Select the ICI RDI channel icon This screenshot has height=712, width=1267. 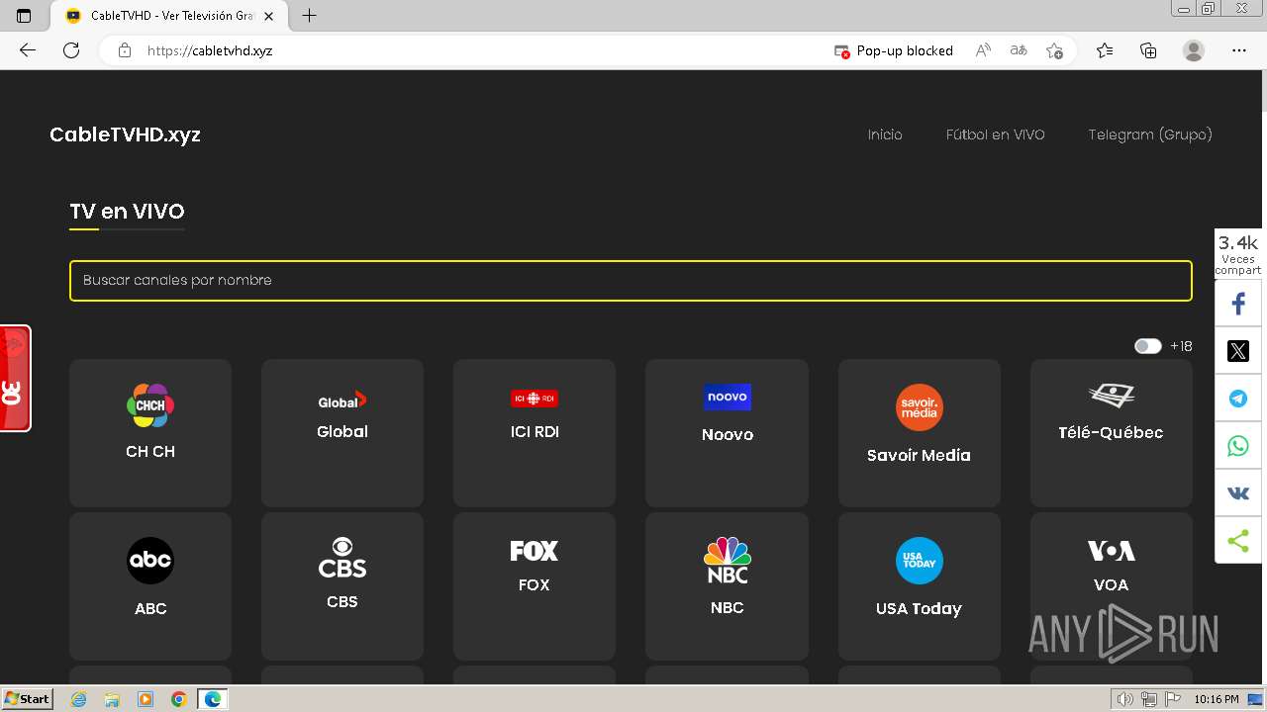pos(535,399)
